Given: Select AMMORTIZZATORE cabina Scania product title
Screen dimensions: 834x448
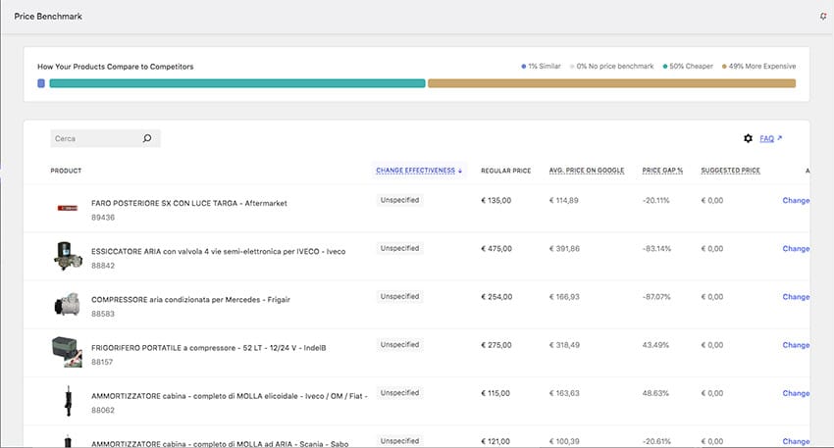Looking at the screenshot, I should coord(220,444).
